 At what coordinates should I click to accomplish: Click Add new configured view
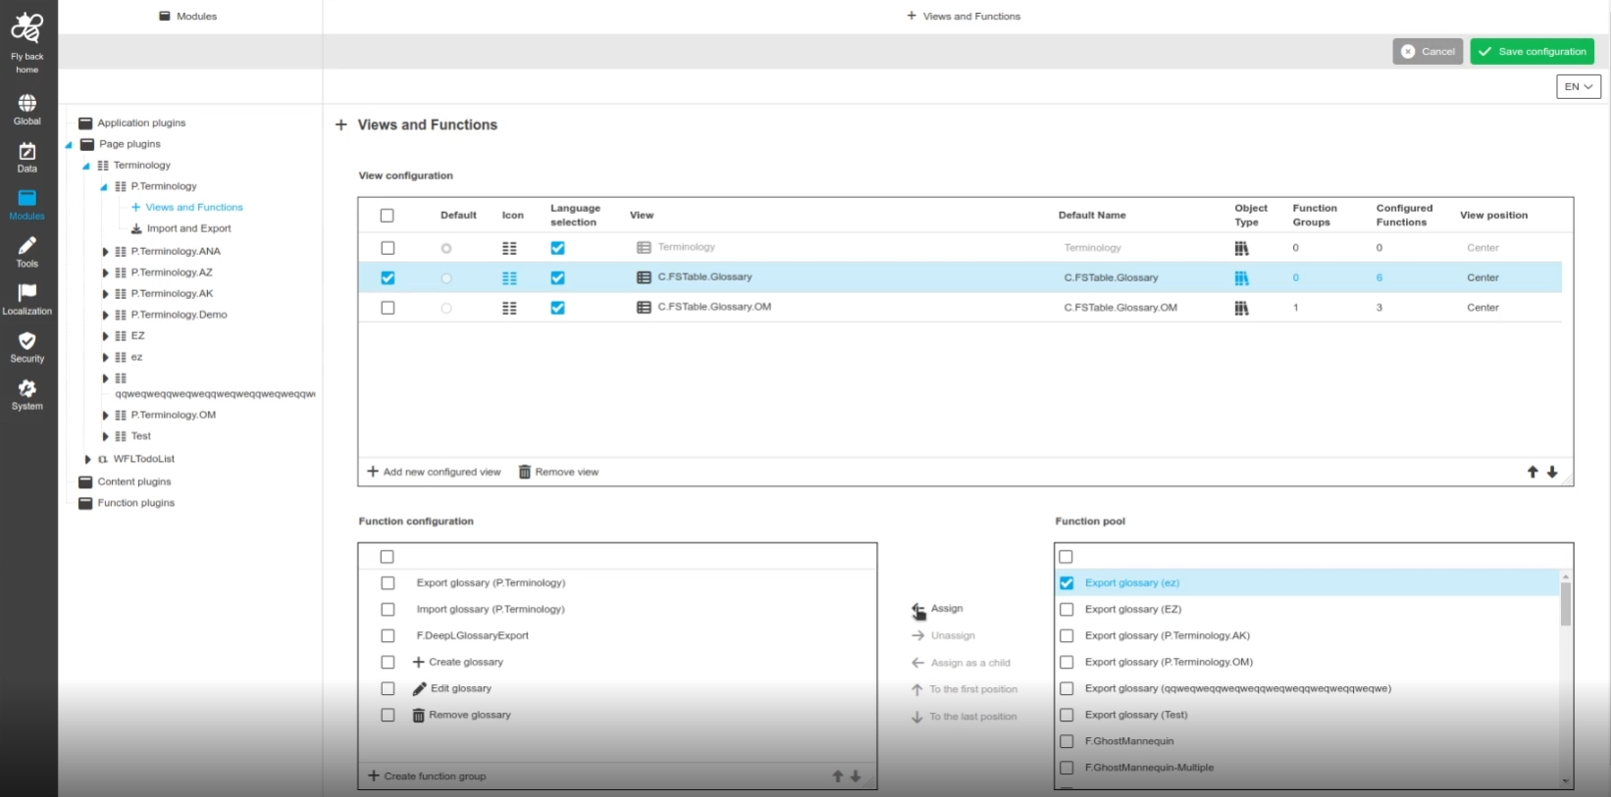[x=434, y=473]
